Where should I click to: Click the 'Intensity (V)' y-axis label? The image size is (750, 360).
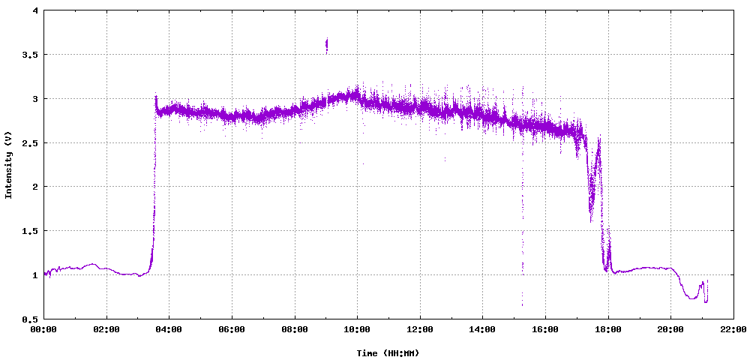[x=8, y=165]
